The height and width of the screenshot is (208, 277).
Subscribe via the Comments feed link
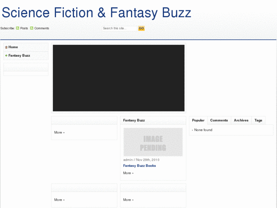(42, 28)
